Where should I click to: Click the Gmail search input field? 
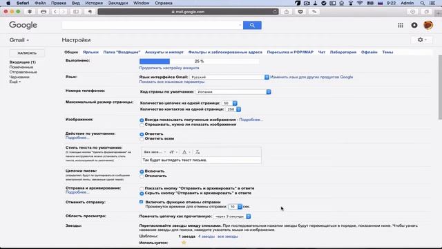[152, 25]
